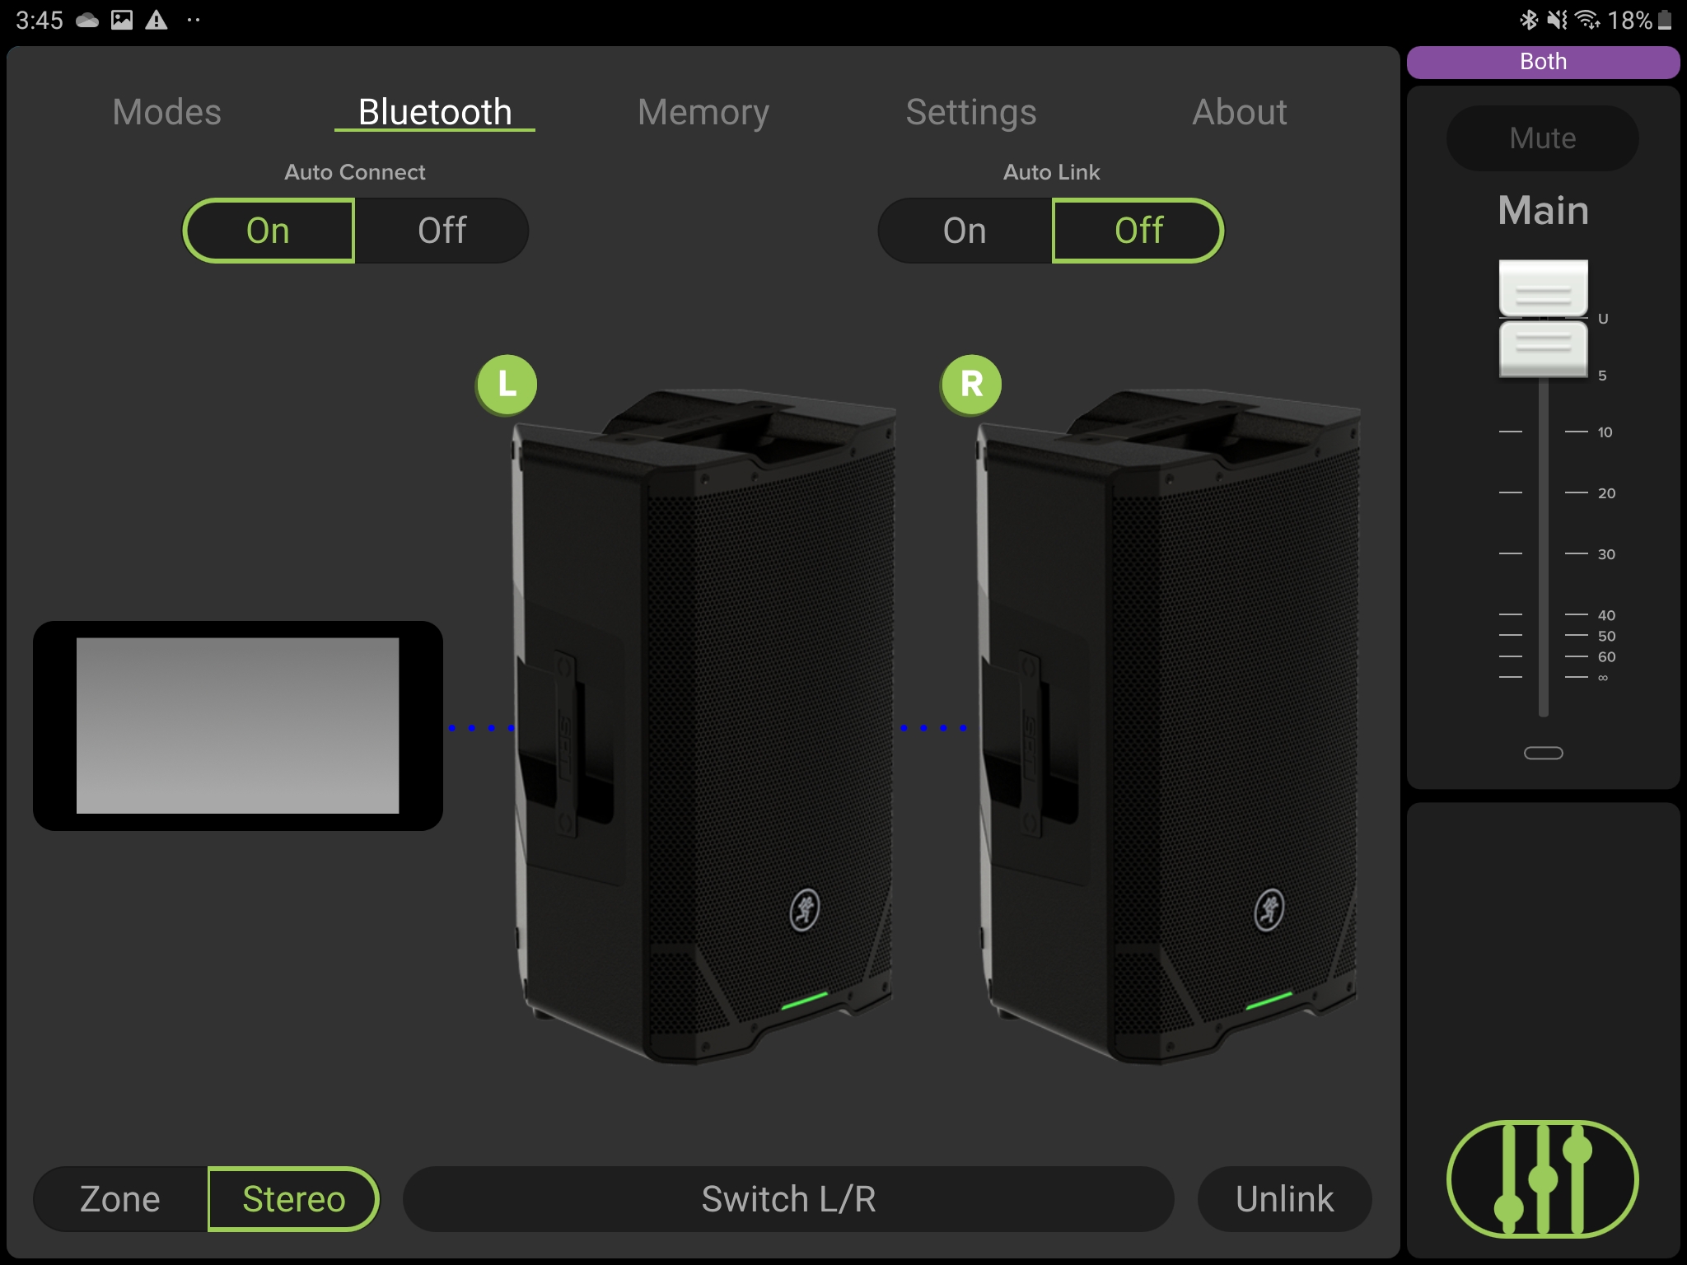Screen dimensions: 1687x1265
Task: Tap the right Mackie speaker image
Action: (1169, 726)
